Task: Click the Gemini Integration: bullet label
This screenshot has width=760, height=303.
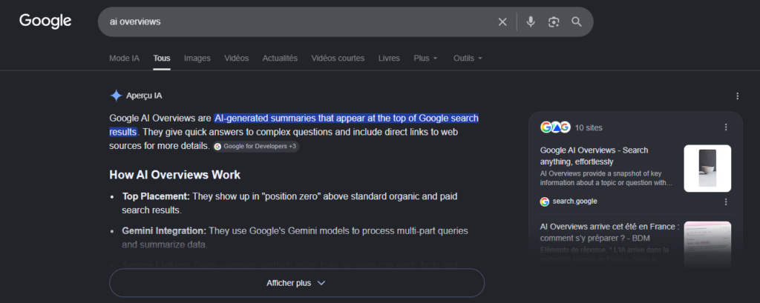Action: tap(164, 231)
